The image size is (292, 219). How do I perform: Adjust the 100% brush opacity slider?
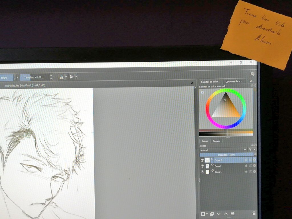pos(6,78)
